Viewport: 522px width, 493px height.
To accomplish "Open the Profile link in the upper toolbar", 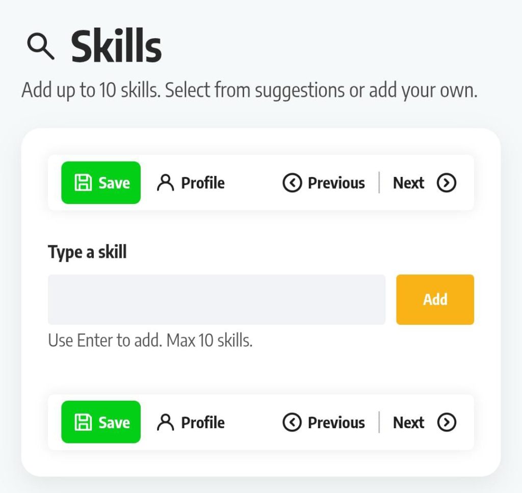I will (x=202, y=183).
